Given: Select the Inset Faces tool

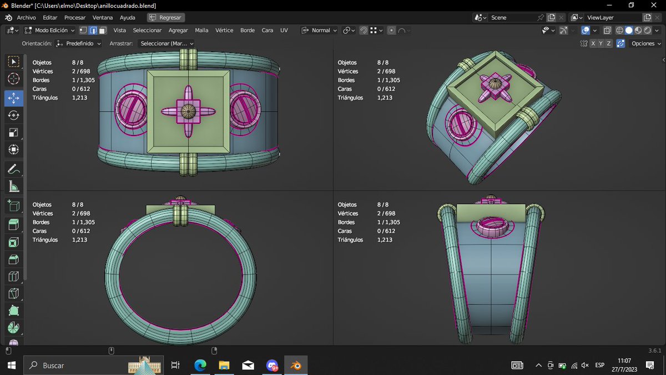Looking at the screenshot, I should 14,242.
